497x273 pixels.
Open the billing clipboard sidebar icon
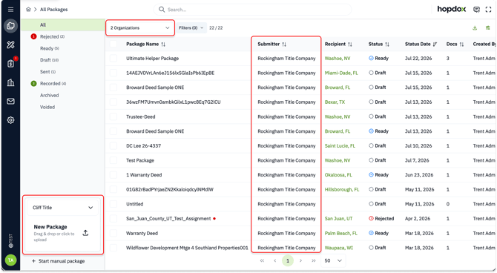[x=10, y=63]
